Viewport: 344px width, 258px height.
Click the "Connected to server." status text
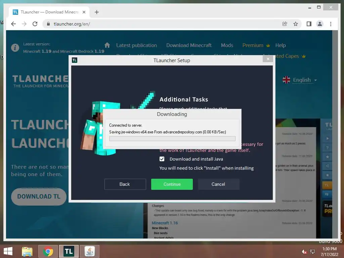point(126,125)
